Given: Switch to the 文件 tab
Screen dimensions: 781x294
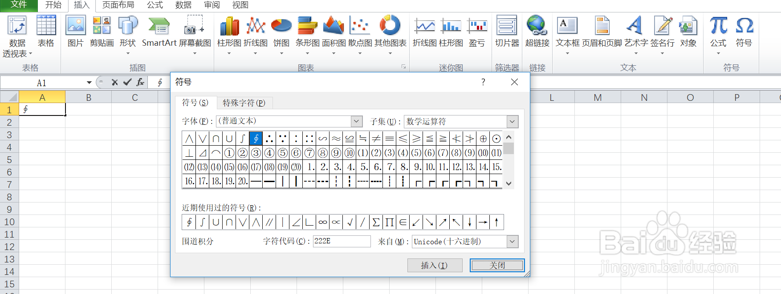Looking at the screenshot, I should 19,5.
